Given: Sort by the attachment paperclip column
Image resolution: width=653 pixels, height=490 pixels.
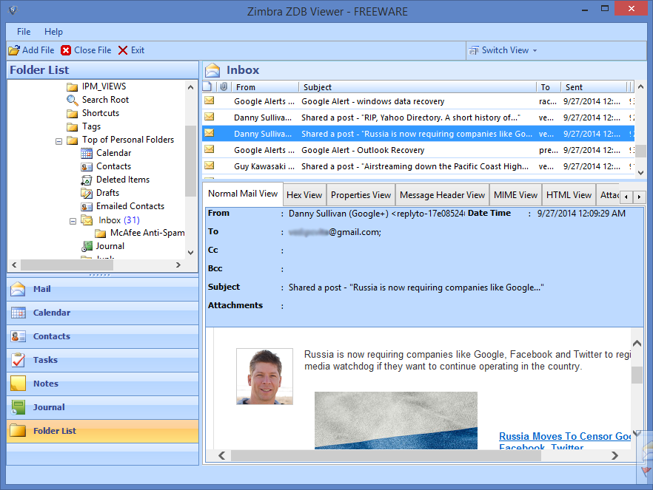Looking at the screenshot, I should [x=224, y=87].
